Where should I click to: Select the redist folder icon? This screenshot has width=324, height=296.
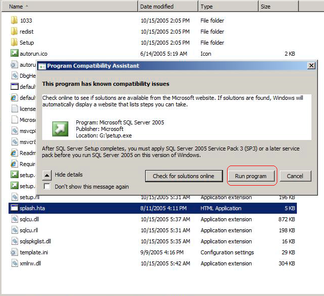(x=14, y=32)
